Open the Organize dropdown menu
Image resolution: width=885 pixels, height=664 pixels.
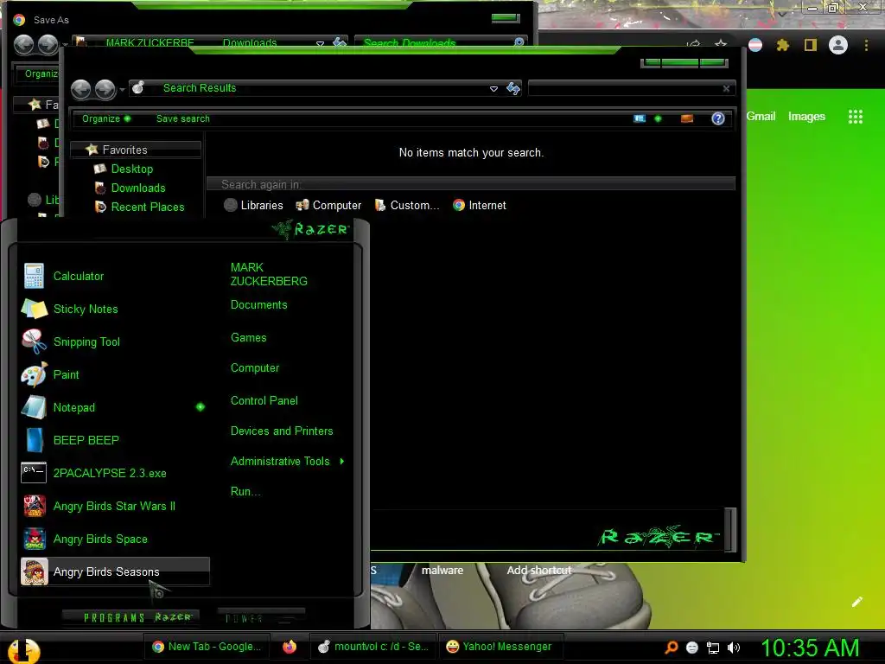[x=106, y=118]
